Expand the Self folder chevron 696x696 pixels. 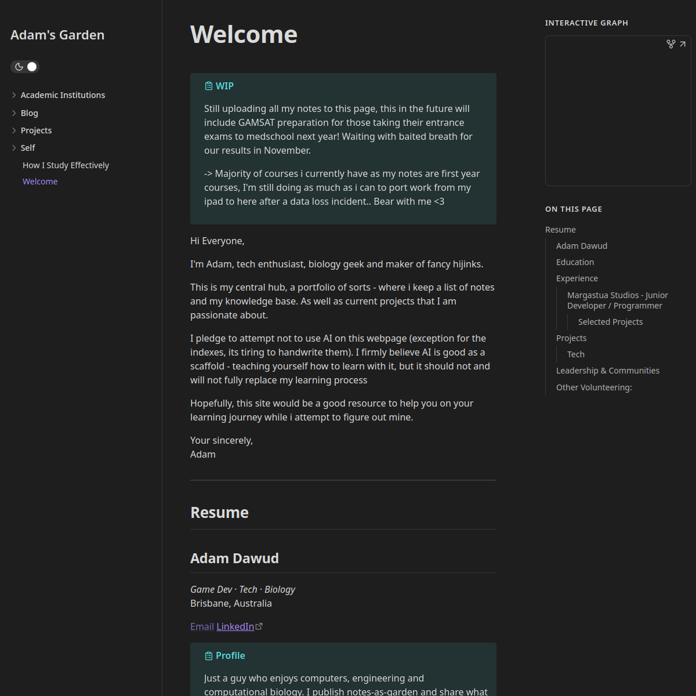pos(13,148)
